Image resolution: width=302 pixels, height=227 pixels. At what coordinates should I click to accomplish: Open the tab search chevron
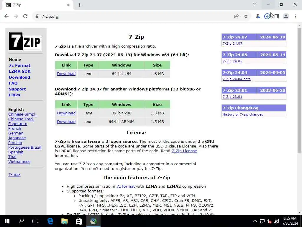(x=255, y=4)
